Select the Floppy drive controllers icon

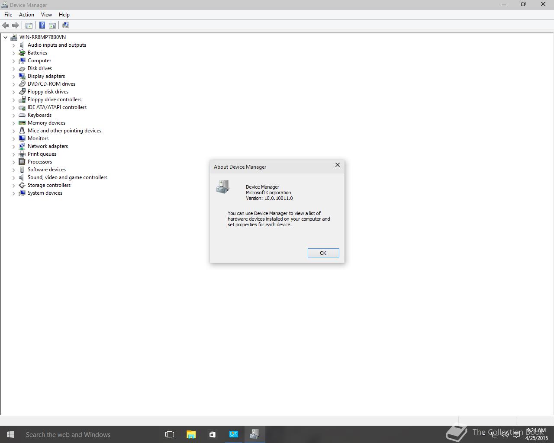[x=22, y=100]
